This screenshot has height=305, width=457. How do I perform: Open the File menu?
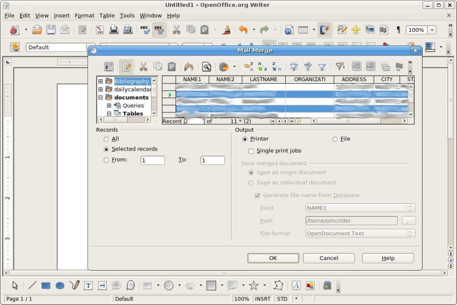pyautogui.click(x=9, y=16)
